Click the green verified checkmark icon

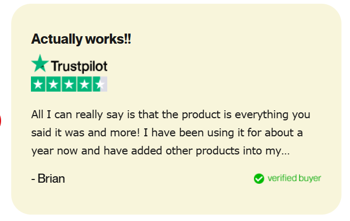(x=259, y=178)
